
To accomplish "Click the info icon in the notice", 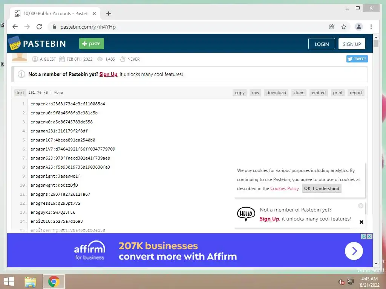I will point(21,74).
